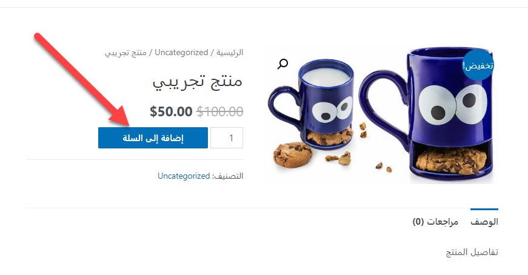
Task: Click the إضافة إلى السلة button
Action: (153, 137)
